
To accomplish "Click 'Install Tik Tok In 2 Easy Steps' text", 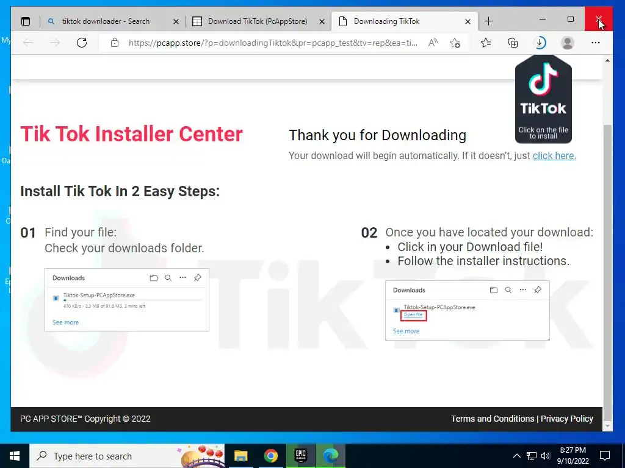I will click(x=120, y=191).
